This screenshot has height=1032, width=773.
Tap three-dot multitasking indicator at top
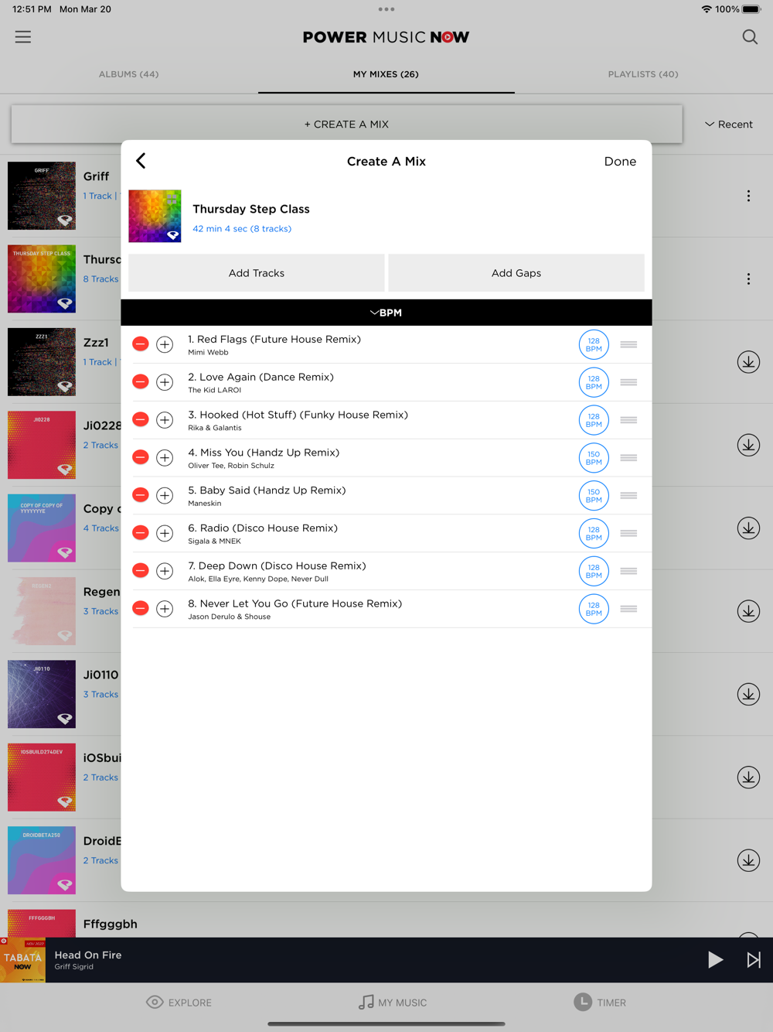tap(386, 9)
